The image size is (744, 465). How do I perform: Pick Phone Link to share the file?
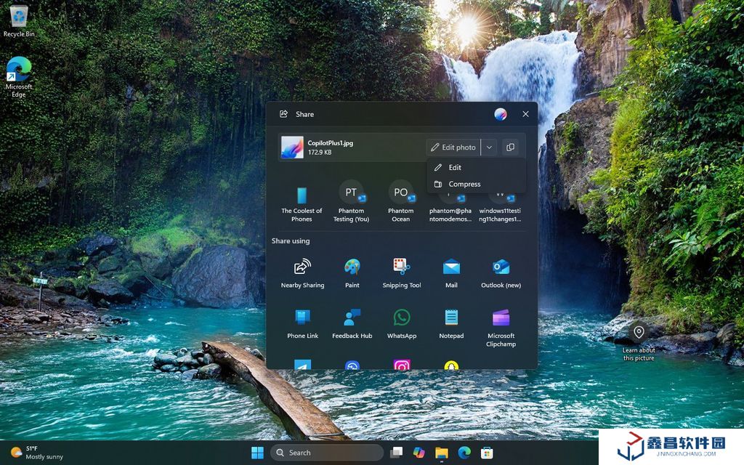(302, 323)
